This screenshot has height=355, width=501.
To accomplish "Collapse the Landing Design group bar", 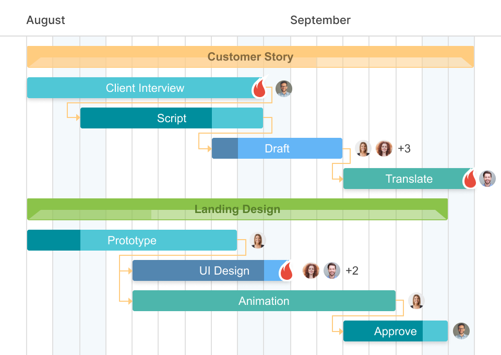I will tap(237, 209).
